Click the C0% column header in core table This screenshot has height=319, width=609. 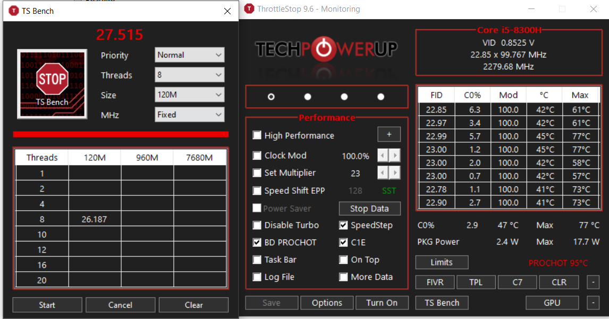click(472, 95)
